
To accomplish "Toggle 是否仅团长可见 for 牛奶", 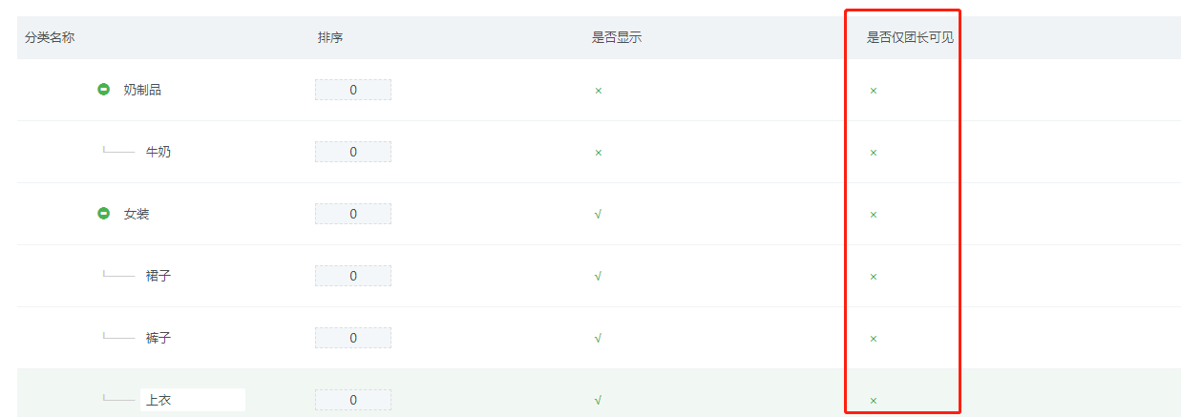I will (873, 153).
